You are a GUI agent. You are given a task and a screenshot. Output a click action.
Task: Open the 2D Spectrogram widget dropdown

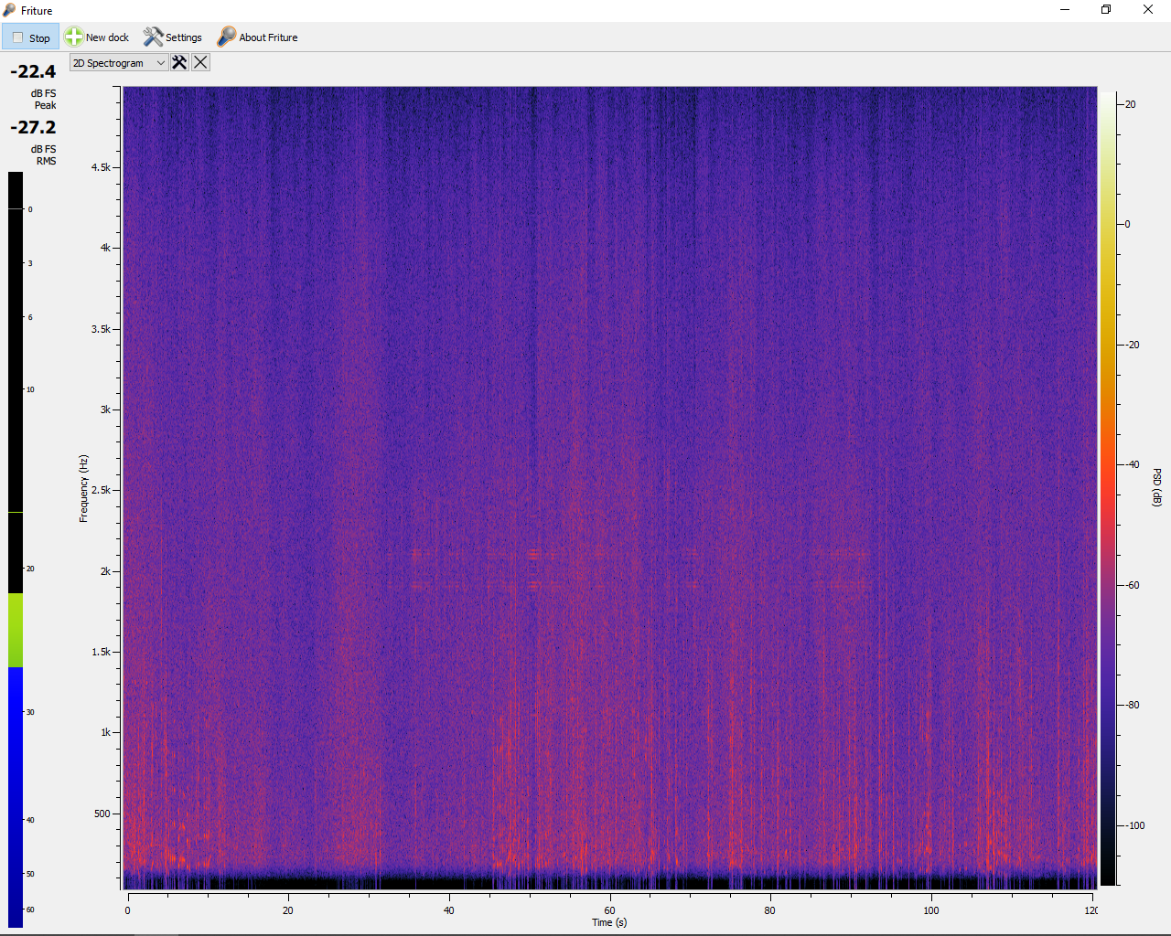(118, 63)
